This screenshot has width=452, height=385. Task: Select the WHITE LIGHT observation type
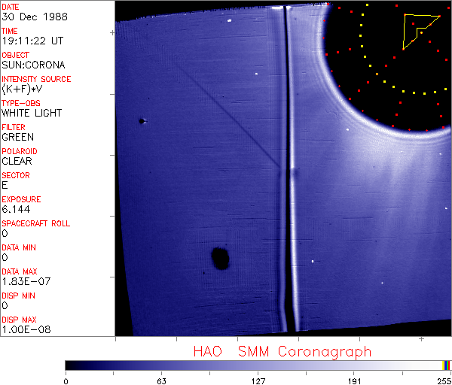pyautogui.click(x=32, y=113)
